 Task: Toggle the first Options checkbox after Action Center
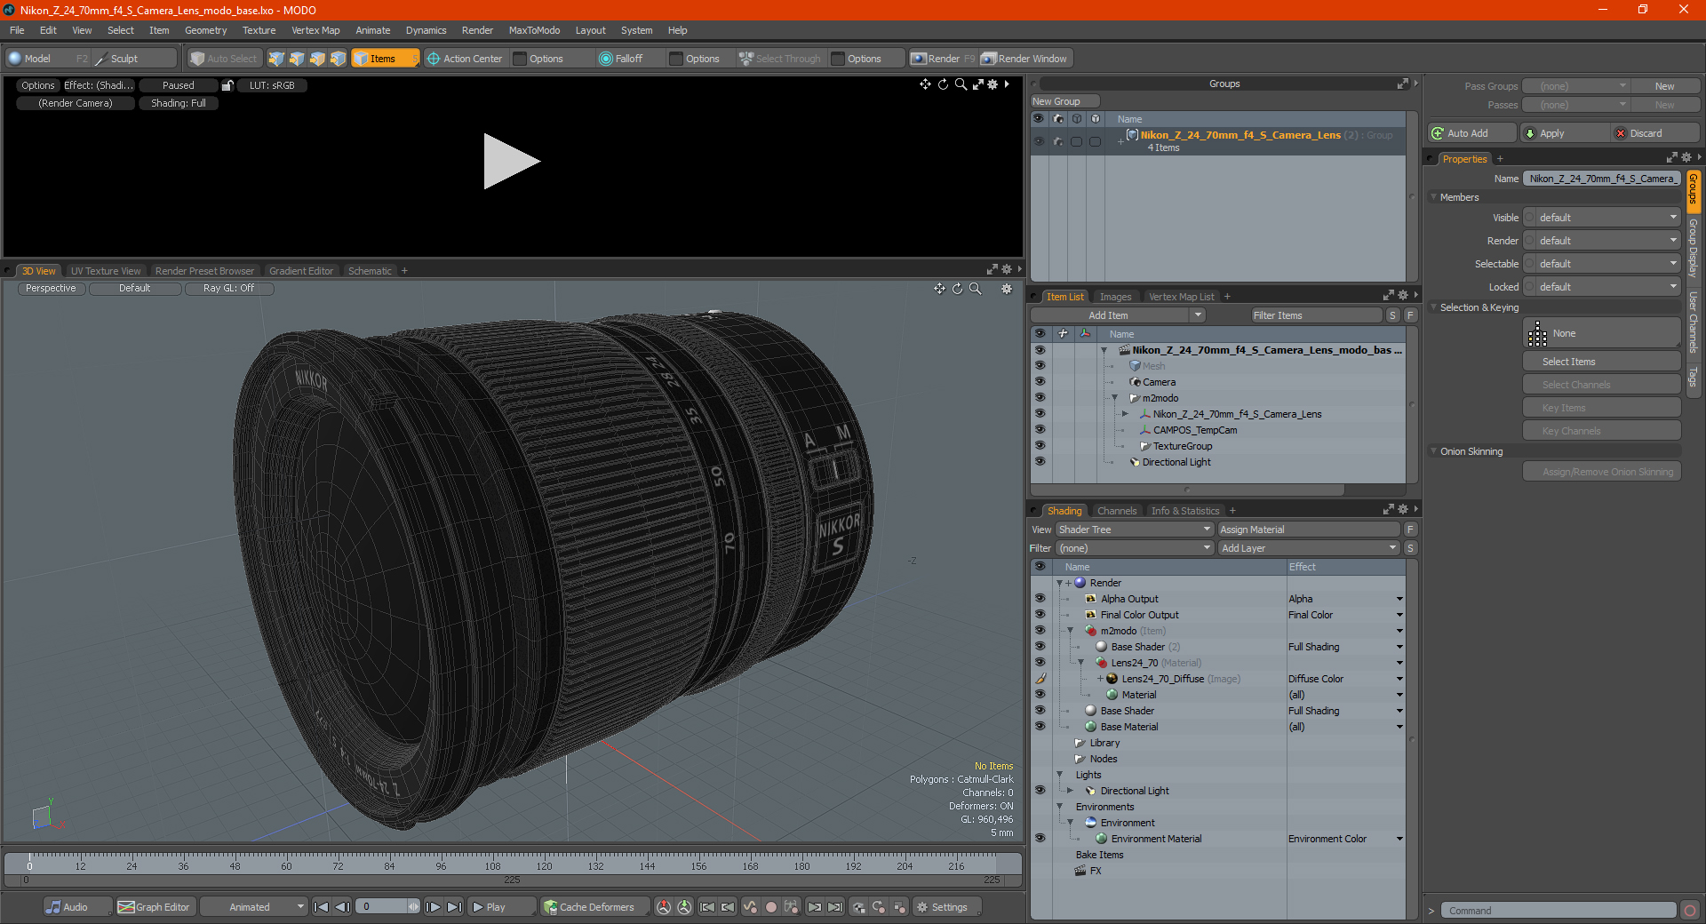521,59
